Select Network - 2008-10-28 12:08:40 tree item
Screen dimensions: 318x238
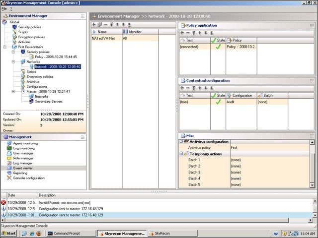[x=58, y=66]
